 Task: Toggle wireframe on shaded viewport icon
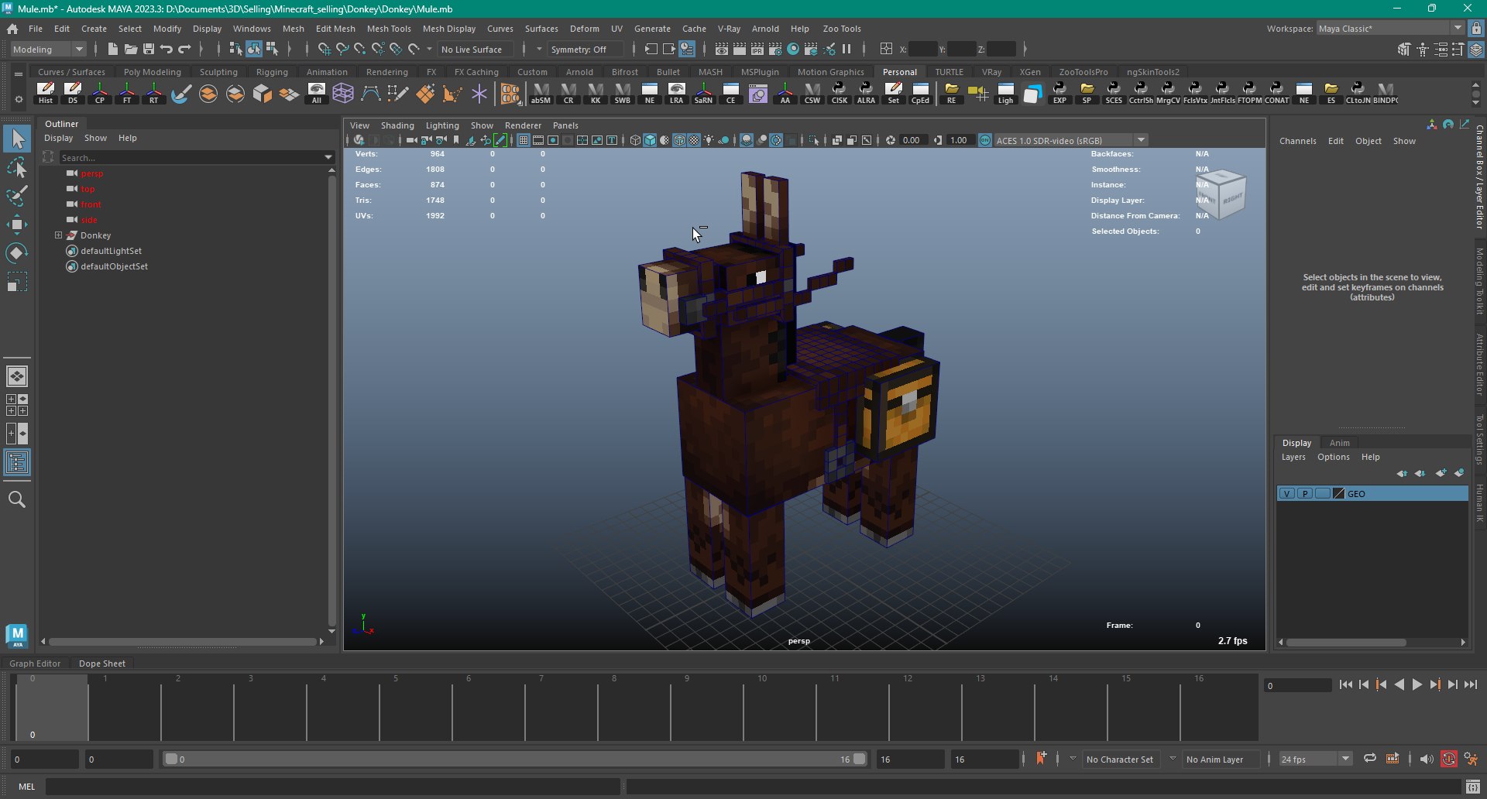coord(679,140)
